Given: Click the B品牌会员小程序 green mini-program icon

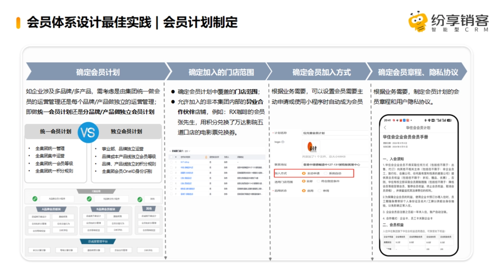Looking at the screenshot, I should (x=90, y=199).
